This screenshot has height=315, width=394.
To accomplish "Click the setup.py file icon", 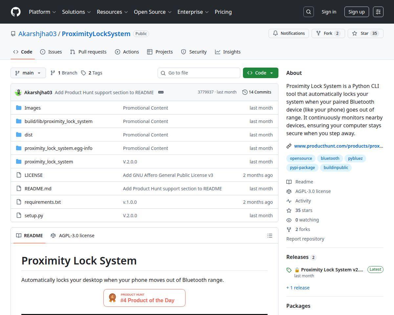I will 19,216.
